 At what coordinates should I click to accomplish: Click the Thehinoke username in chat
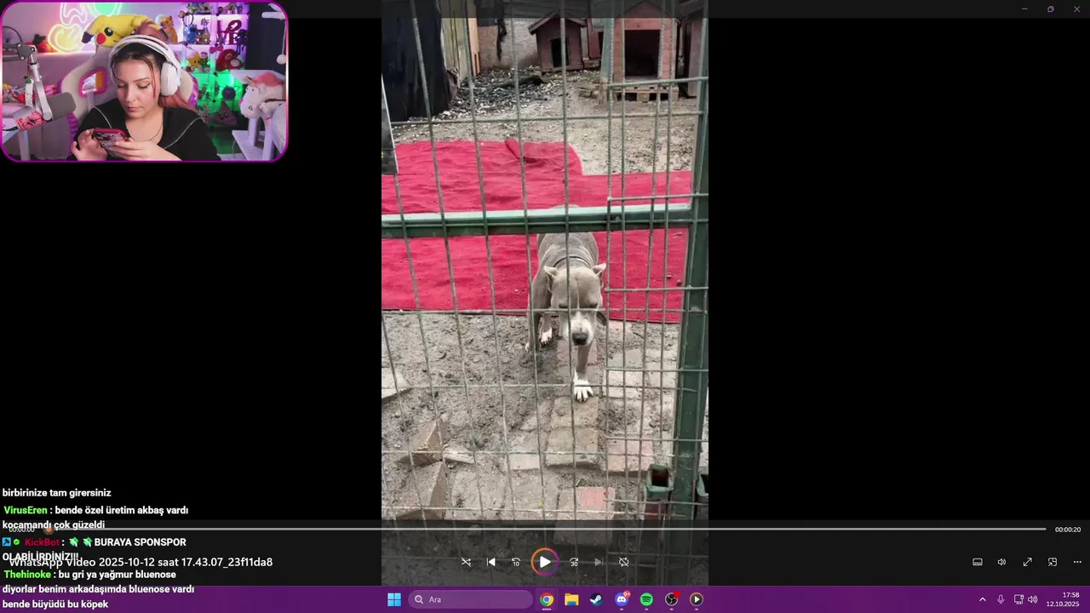tap(27, 575)
